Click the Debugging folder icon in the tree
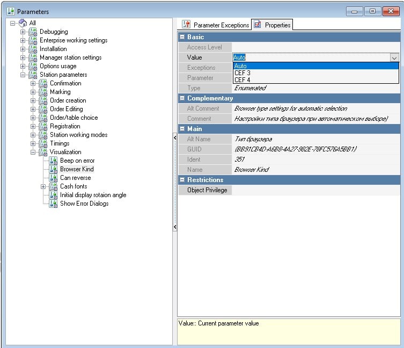Screen dimensions: 404x348 coord(33,32)
